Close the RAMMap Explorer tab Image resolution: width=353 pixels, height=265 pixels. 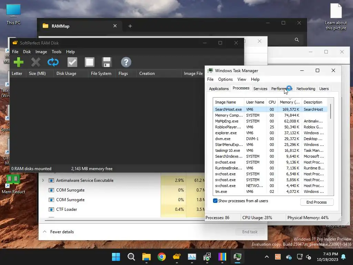click(x=115, y=26)
